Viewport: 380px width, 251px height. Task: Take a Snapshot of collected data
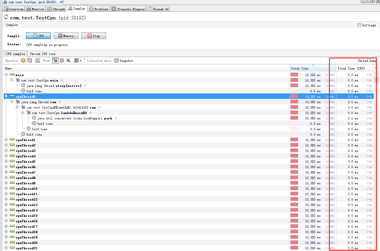pos(124,61)
